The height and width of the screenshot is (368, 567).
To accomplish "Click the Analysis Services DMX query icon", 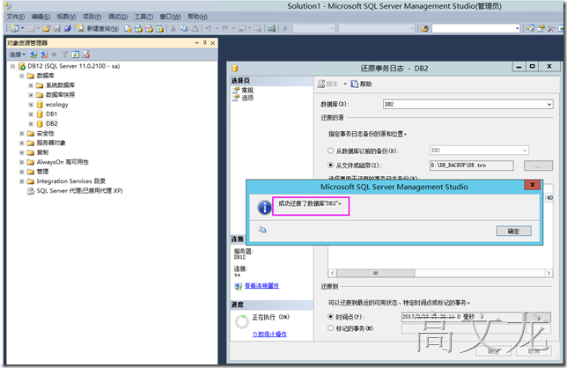I will (149, 28).
